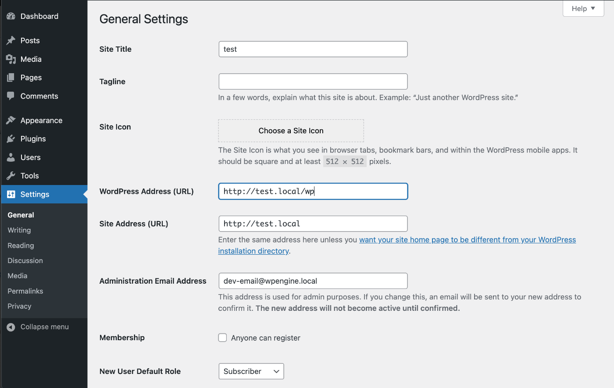Image resolution: width=614 pixels, height=388 pixels.
Task: Click the Site Title field label
Action: 116,49
